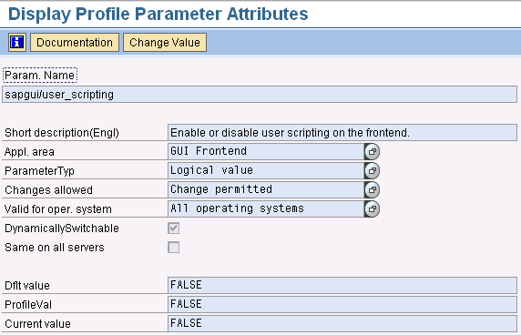Select the Dflt value field

342,285
